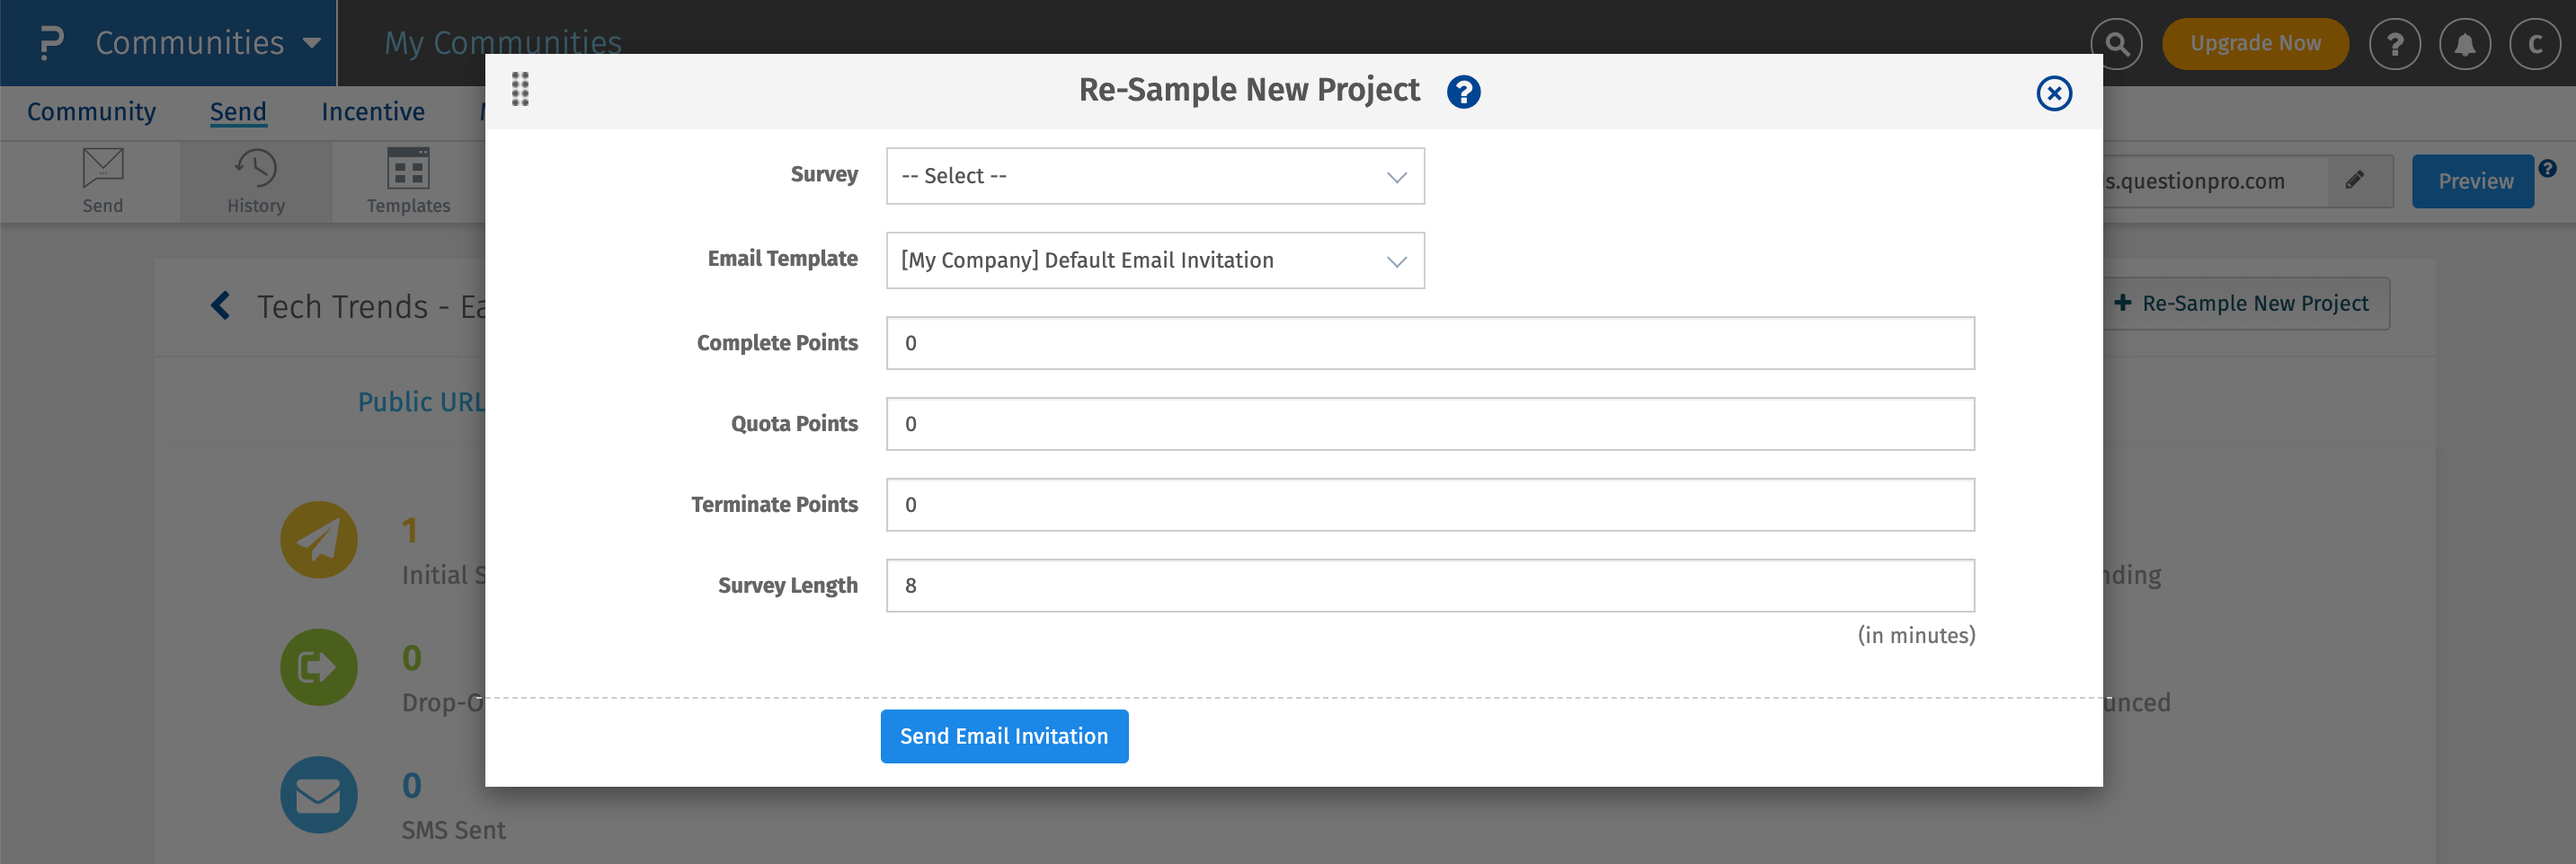Viewport: 2576px width, 864px height.
Task: Edit the questionpro.com domain with the pencil icon
Action: 2356,180
